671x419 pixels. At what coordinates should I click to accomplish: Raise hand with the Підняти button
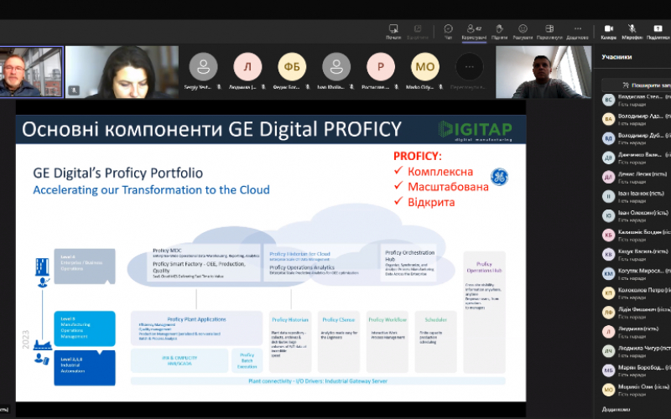point(499,32)
